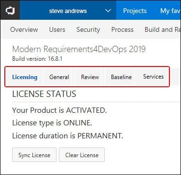Click the Clear License button
This screenshot has width=181, height=175.
(82, 155)
